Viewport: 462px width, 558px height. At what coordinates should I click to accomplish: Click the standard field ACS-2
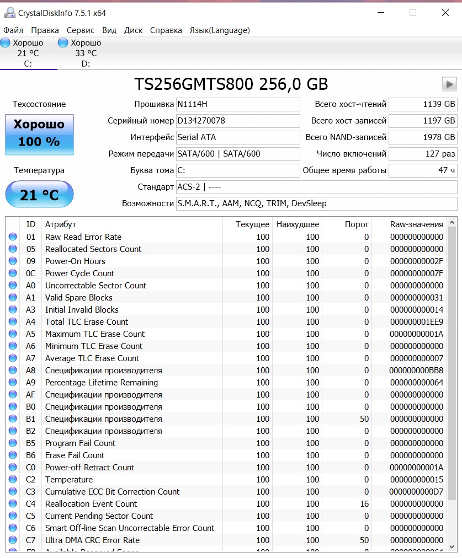pos(317,187)
